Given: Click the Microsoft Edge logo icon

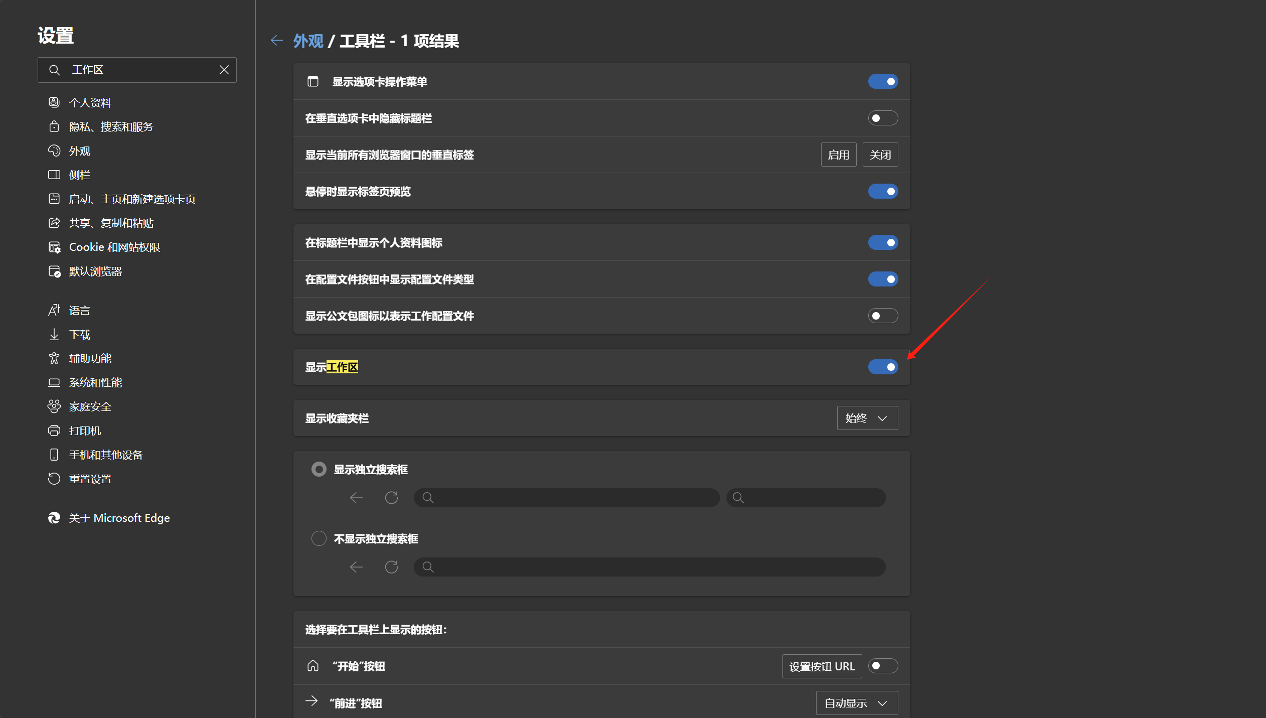Looking at the screenshot, I should [x=54, y=518].
